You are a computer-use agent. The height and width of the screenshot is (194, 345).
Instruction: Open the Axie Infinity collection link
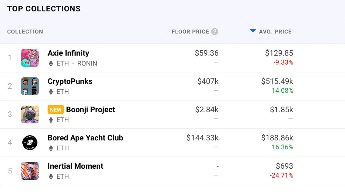coord(68,53)
